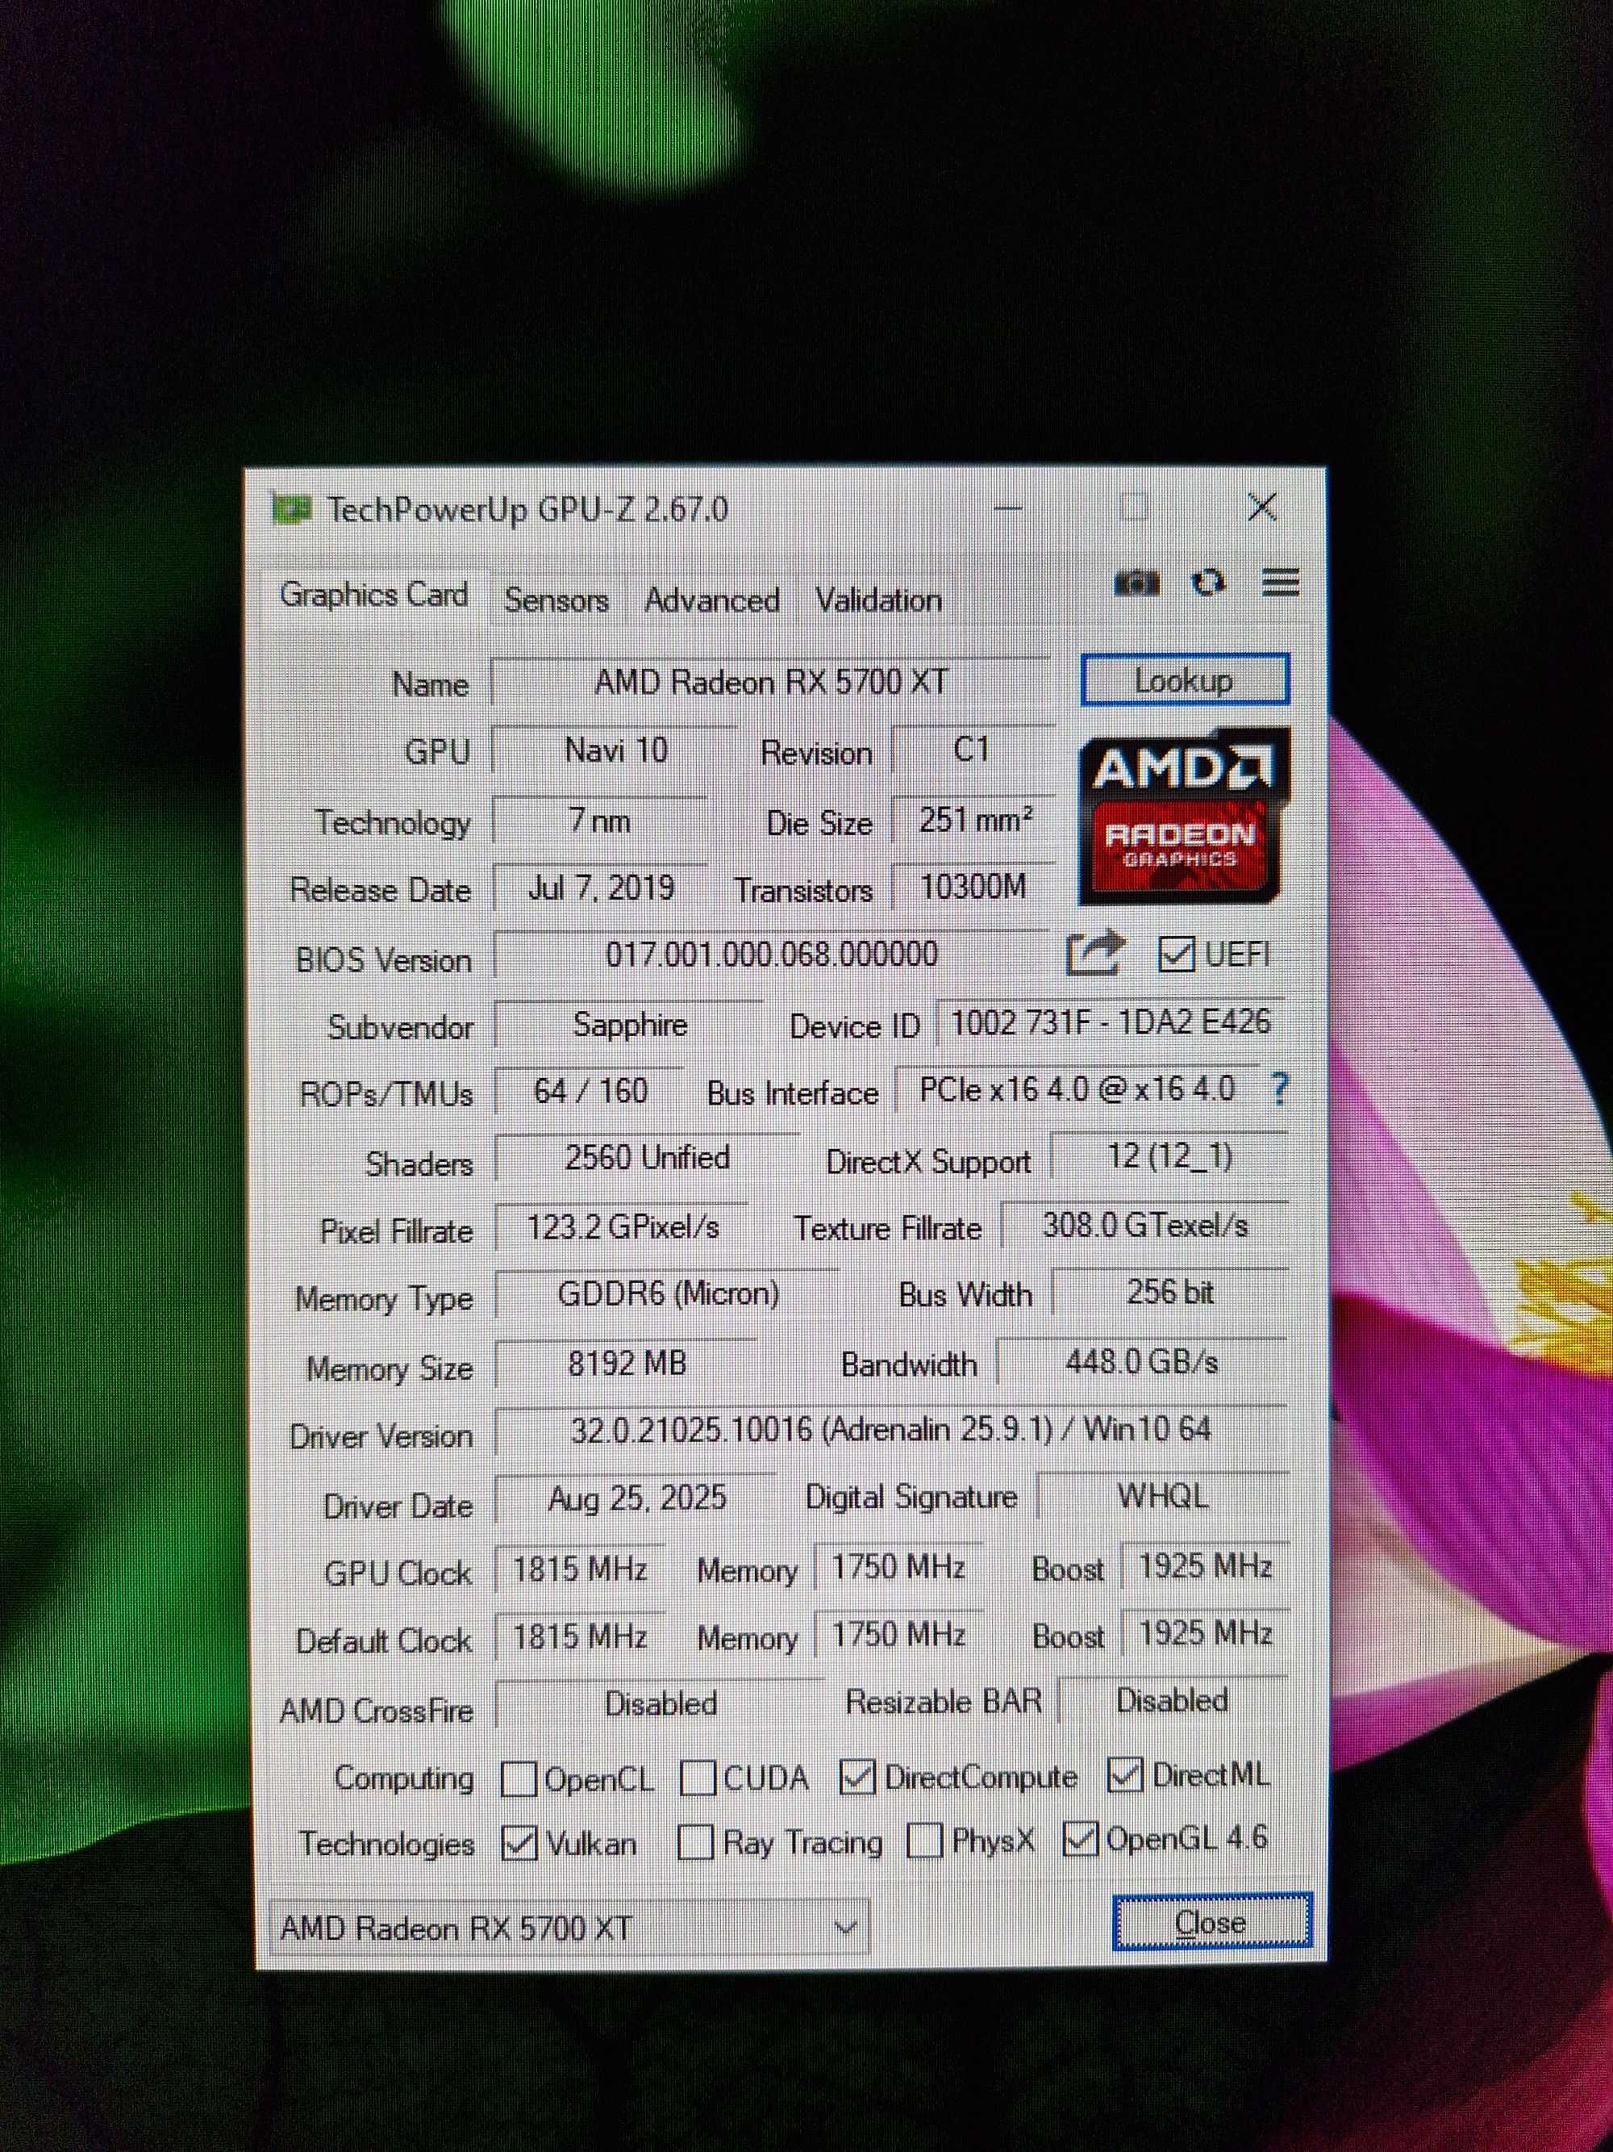Click the Device ID value 1002 731F

[1111, 1022]
